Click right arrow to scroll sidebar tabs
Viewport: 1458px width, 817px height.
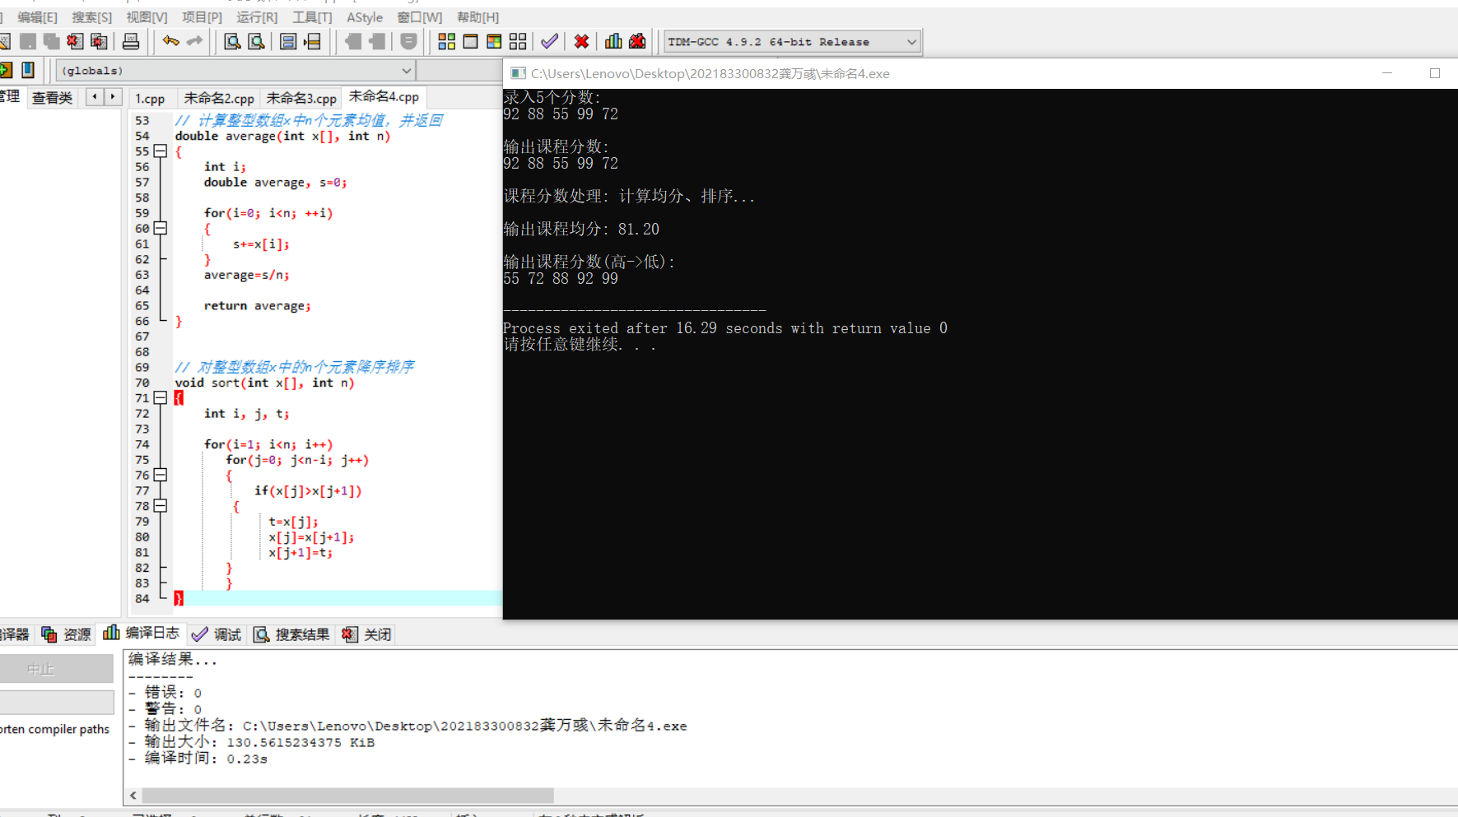[x=114, y=97]
